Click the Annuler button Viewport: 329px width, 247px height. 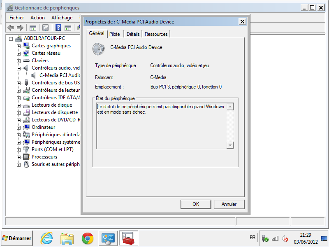point(229,204)
